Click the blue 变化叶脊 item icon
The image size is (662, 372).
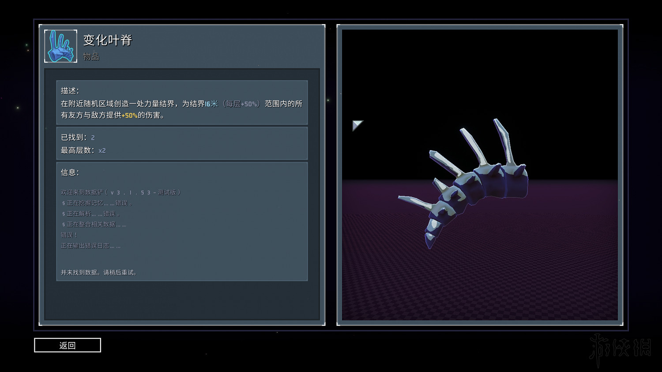[61, 46]
